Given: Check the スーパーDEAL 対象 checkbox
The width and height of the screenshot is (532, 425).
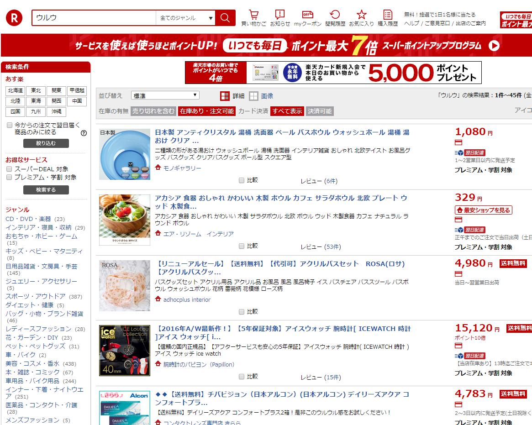Looking at the screenshot, I should coord(9,169).
